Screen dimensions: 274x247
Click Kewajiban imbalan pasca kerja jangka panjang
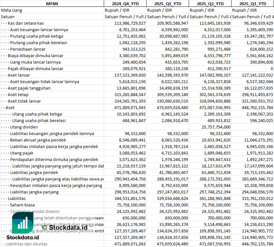[x=56, y=185]
